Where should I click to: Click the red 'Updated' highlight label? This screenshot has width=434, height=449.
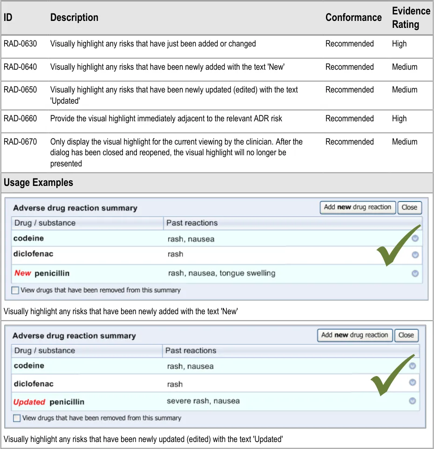tap(29, 402)
